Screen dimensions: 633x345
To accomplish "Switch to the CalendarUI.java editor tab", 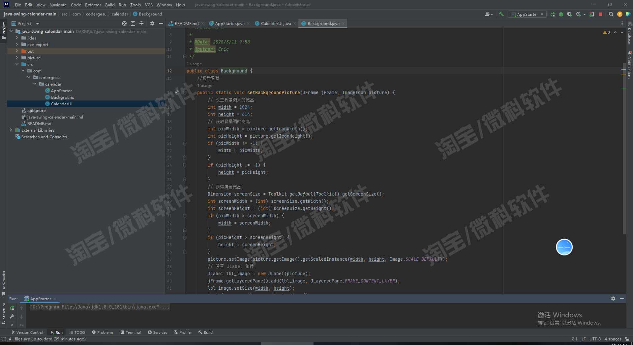I will [x=275, y=23].
